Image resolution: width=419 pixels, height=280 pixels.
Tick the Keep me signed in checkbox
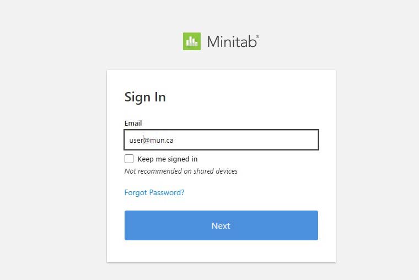pyautogui.click(x=129, y=159)
